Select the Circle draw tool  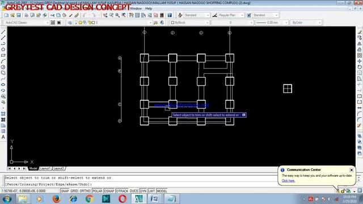(x=3, y=67)
